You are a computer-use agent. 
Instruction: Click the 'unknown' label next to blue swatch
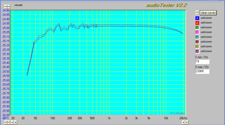coord(206,18)
